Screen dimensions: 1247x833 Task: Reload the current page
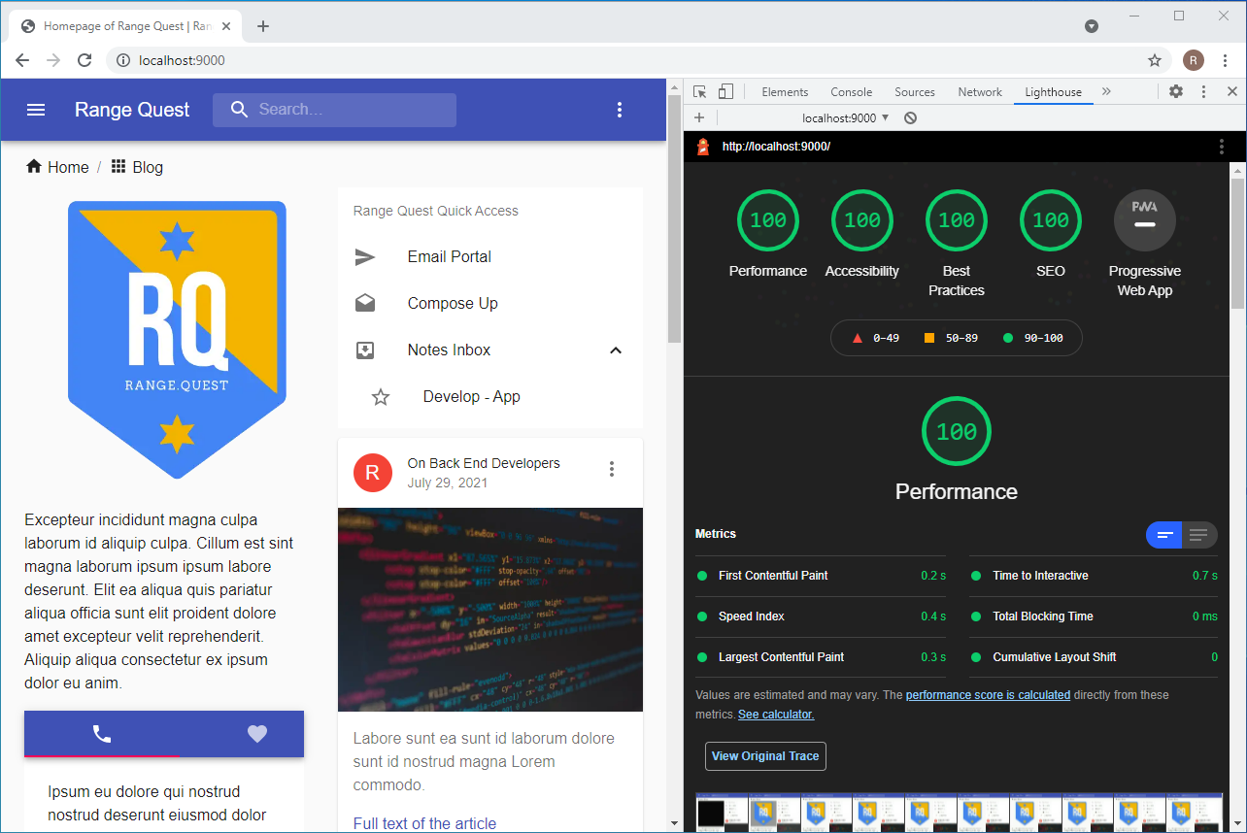[x=84, y=60]
